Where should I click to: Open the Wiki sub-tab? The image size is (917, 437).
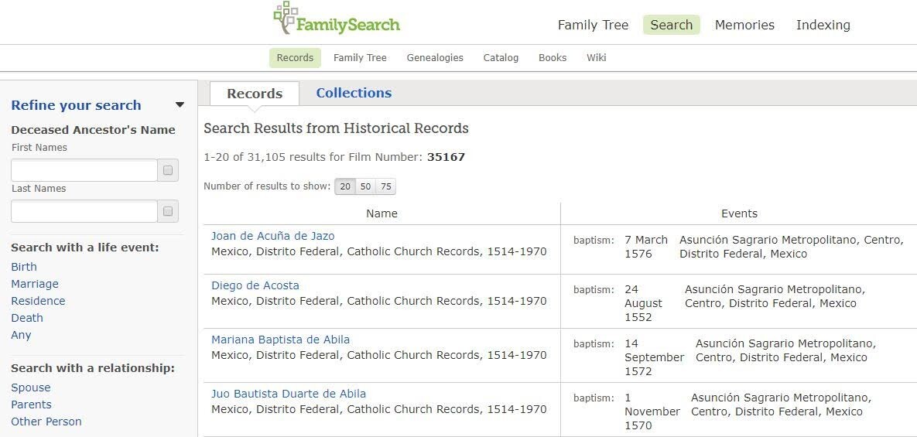tap(596, 58)
